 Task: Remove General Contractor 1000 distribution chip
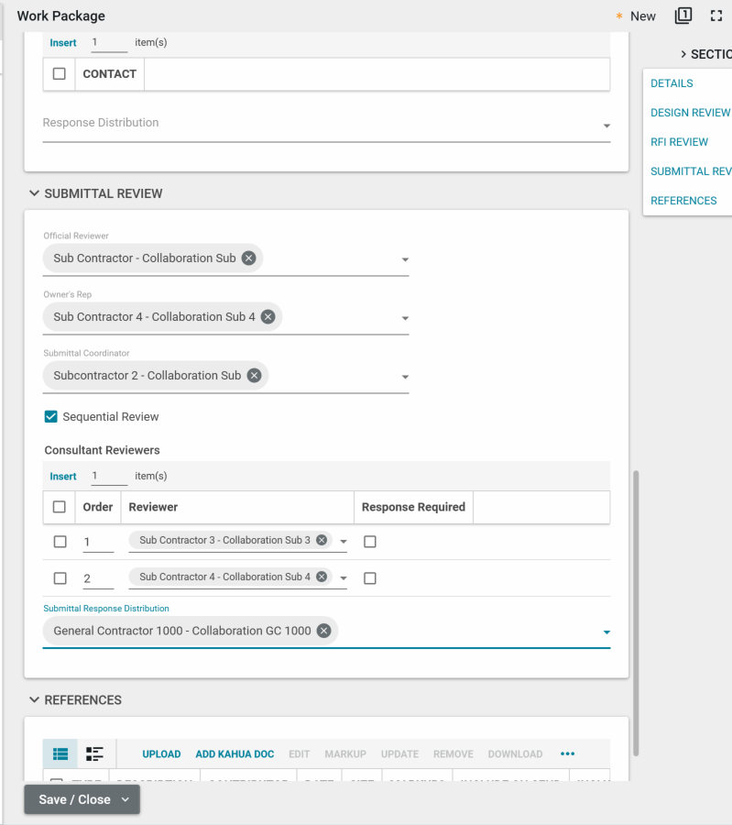(323, 631)
